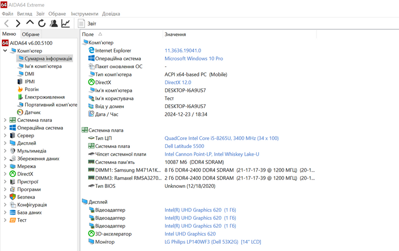Switch to the Обране tab in sidebar
Screen dimensions: 399x251
(x=31, y=34)
